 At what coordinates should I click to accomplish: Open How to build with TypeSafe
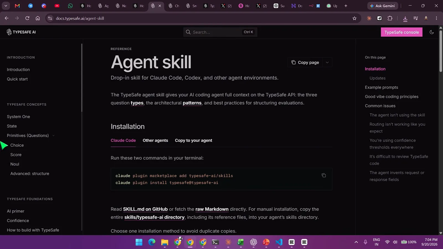33,230
